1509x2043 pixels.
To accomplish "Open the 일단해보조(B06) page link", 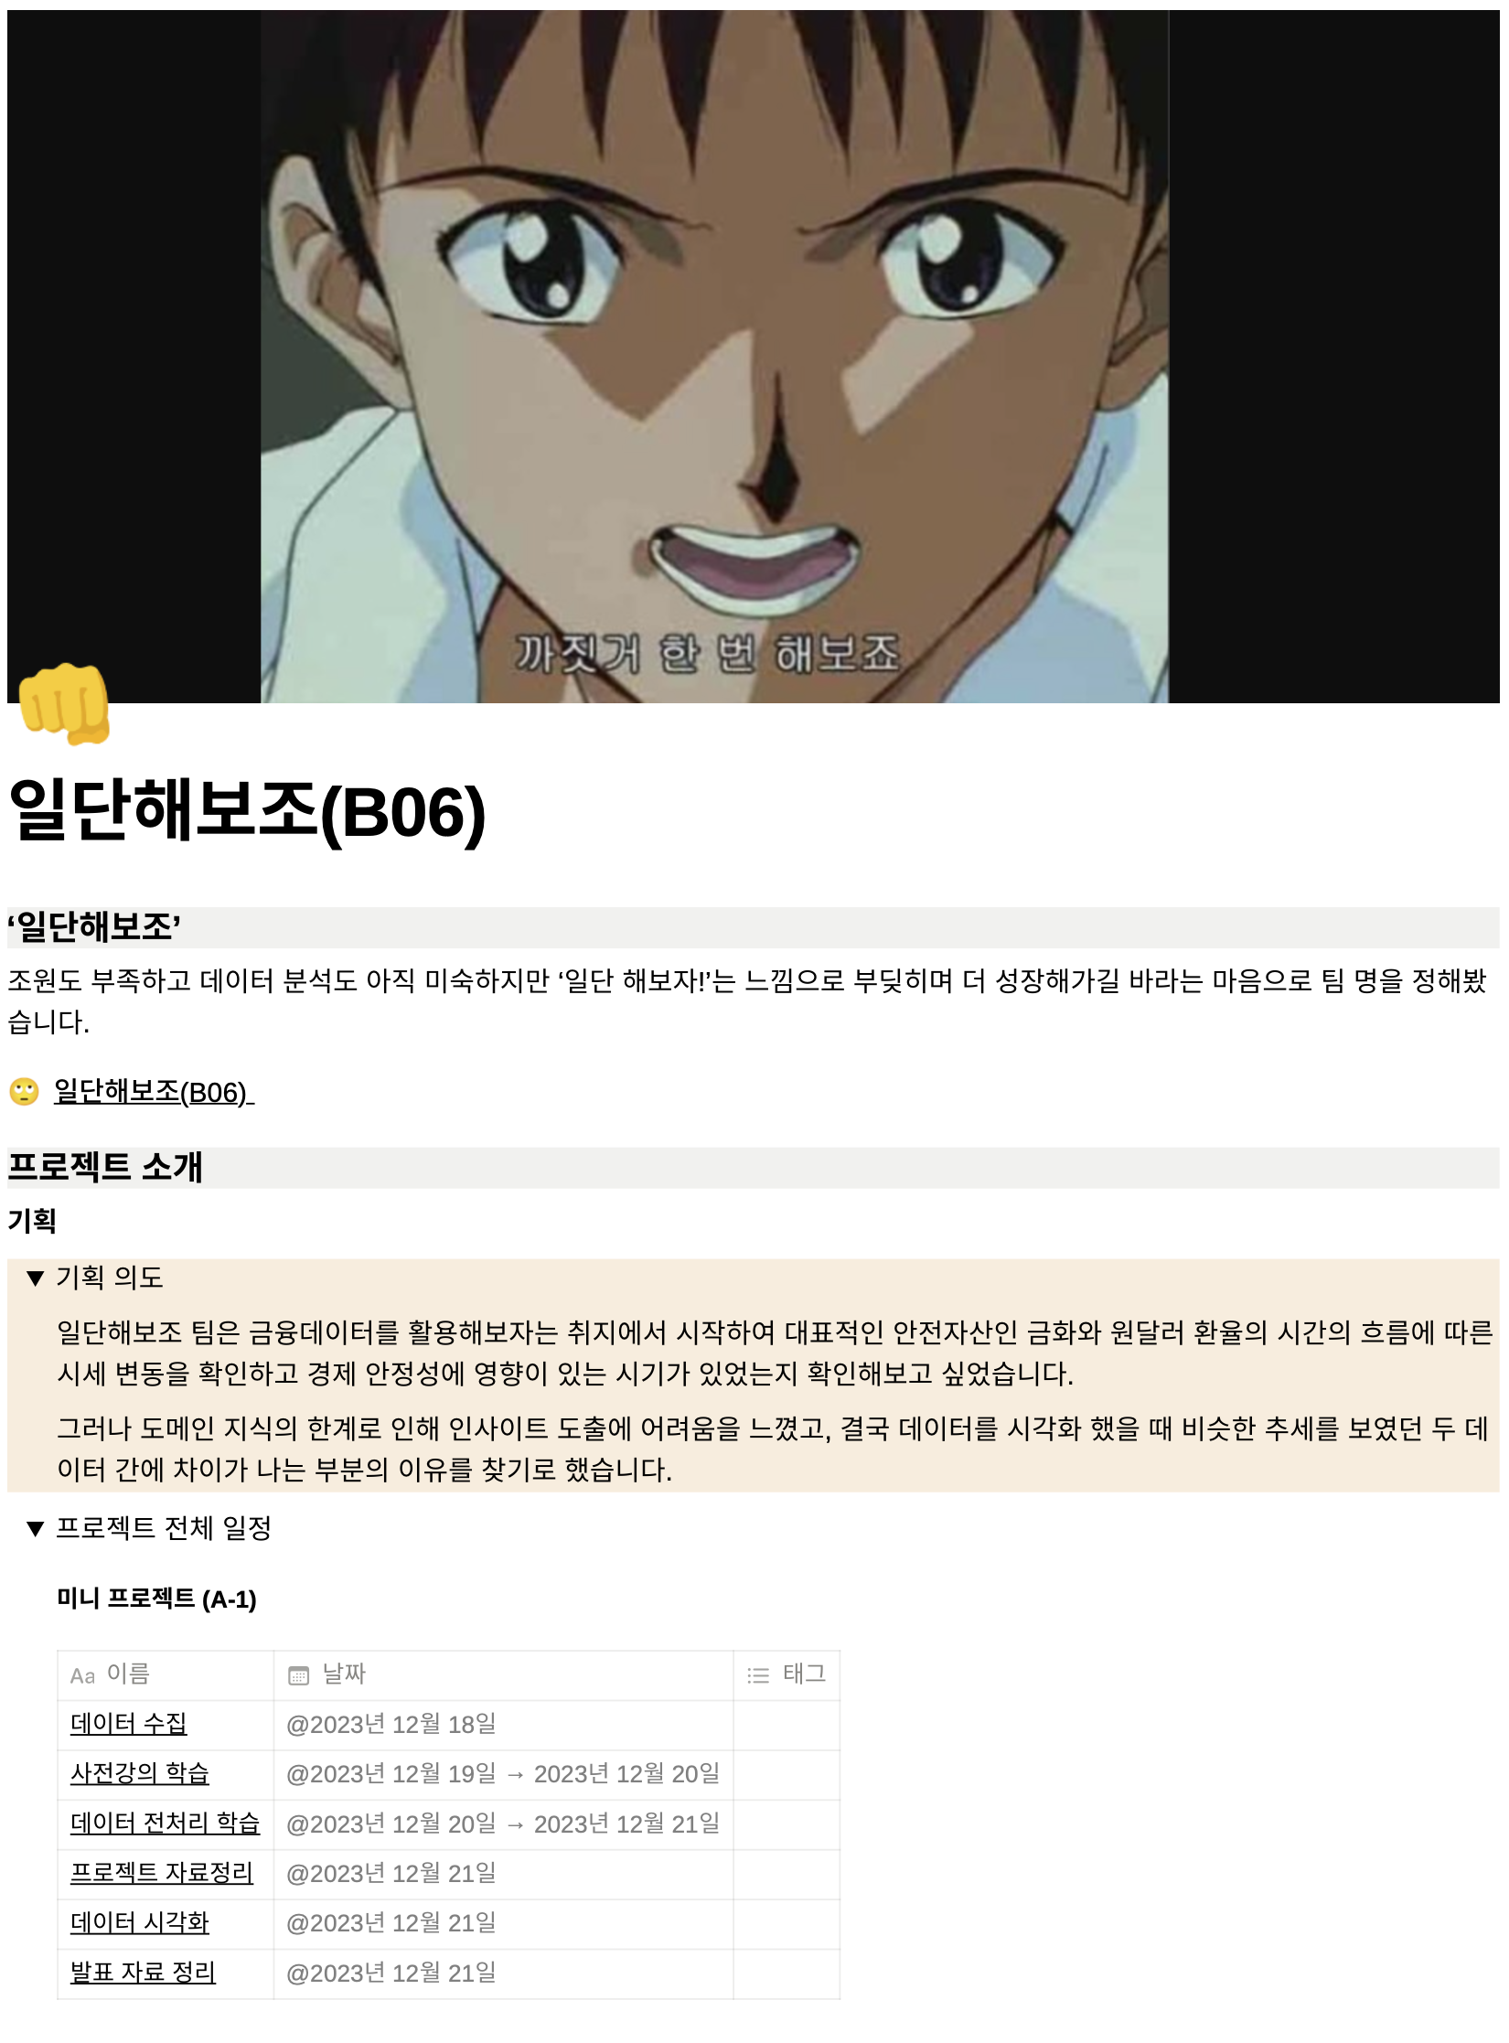I will coord(154,1092).
